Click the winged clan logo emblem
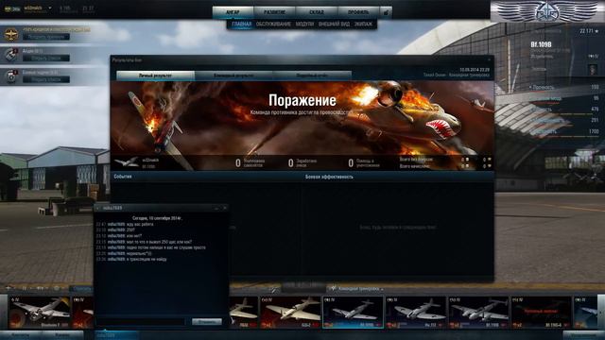Viewport: 605px width, 340px height. click(547, 11)
